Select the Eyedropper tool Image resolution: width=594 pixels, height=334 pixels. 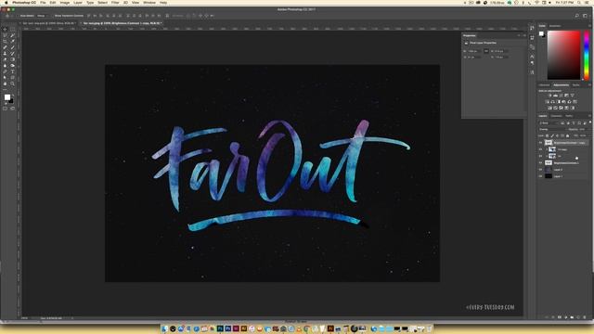(x=12, y=41)
